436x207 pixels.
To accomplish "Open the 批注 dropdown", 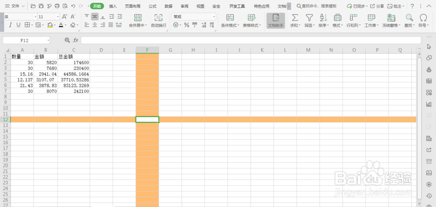I will (396, 6).
